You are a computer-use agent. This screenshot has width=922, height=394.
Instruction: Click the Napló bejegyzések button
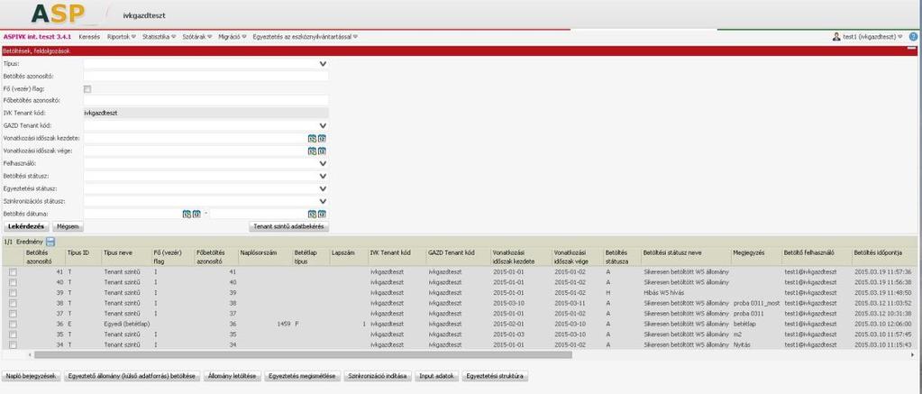32,376
